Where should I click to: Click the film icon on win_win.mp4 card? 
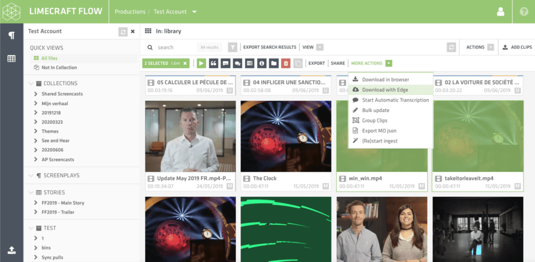click(x=343, y=178)
